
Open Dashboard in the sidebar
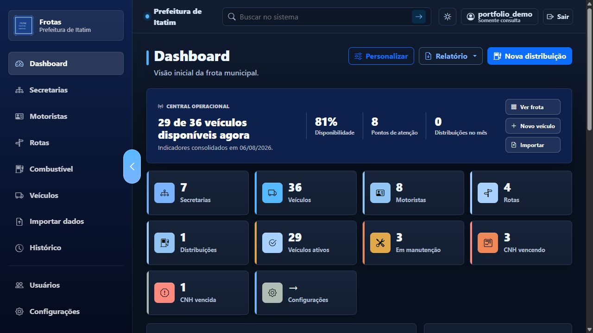[x=66, y=63]
